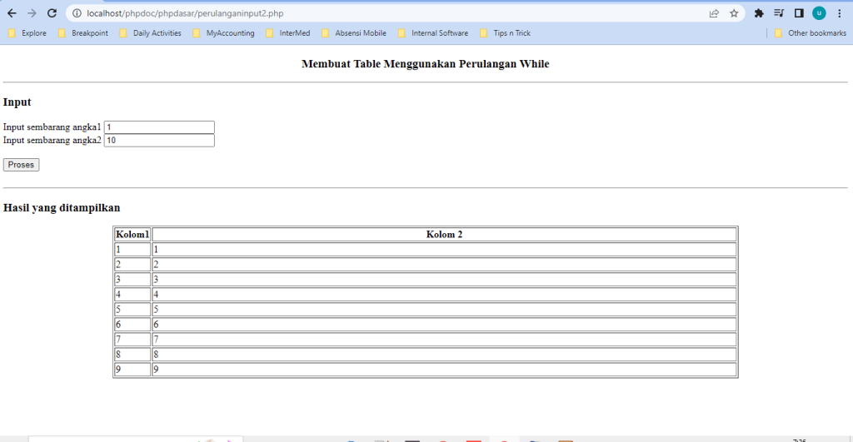Click the angka1 input field
This screenshot has height=442, width=853.
coord(159,127)
